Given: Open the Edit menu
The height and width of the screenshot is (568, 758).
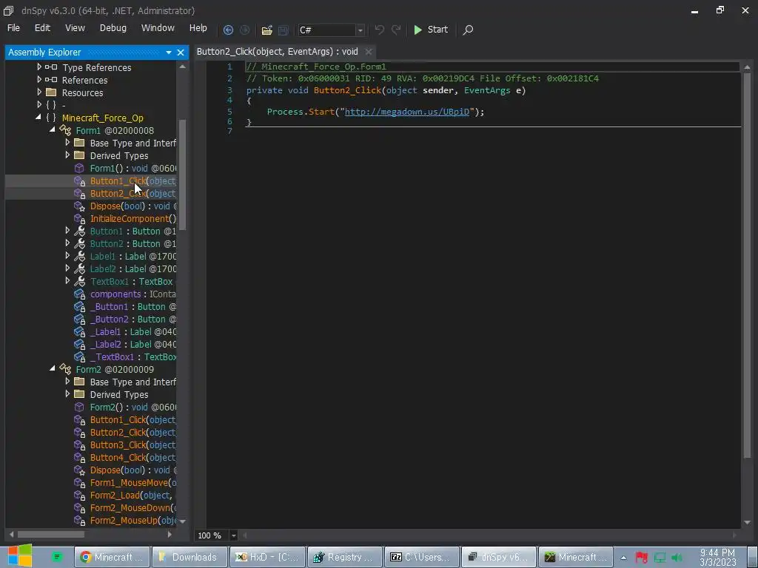Looking at the screenshot, I should coord(42,28).
